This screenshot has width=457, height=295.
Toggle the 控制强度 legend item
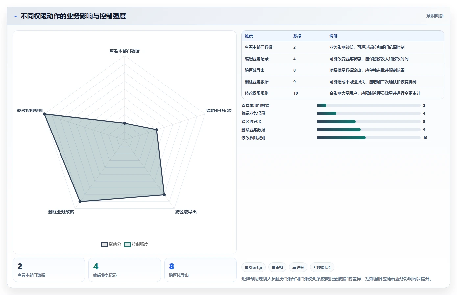coord(136,244)
